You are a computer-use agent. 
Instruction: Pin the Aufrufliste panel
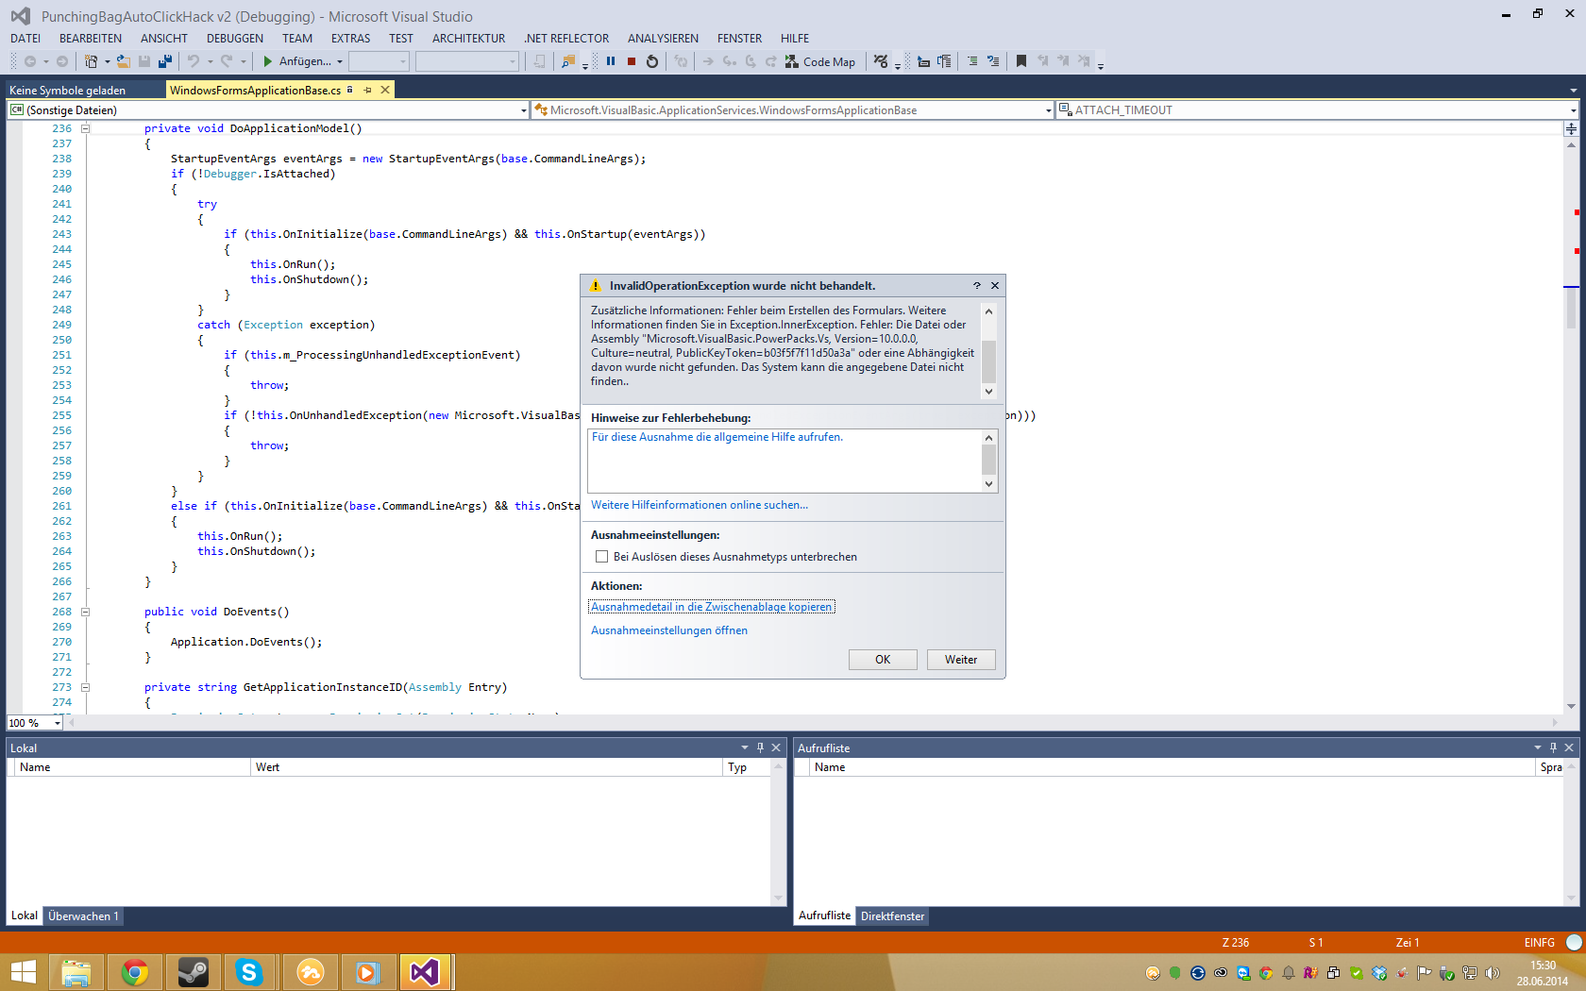1553,747
